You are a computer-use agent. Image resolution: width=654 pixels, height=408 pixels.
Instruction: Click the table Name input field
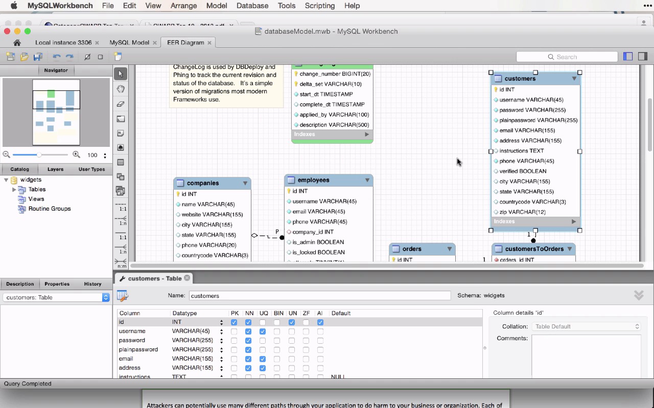click(320, 296)
